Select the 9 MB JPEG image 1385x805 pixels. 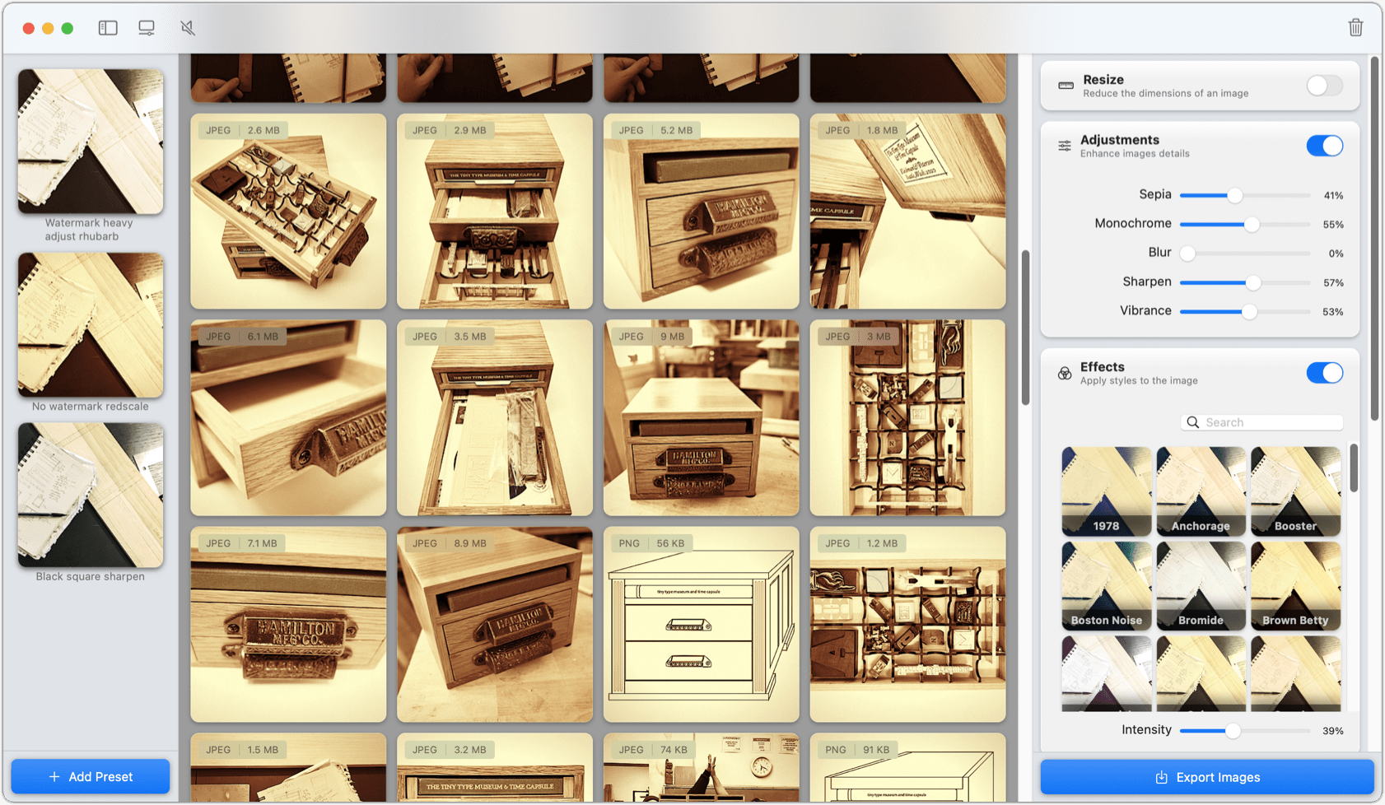702,418
